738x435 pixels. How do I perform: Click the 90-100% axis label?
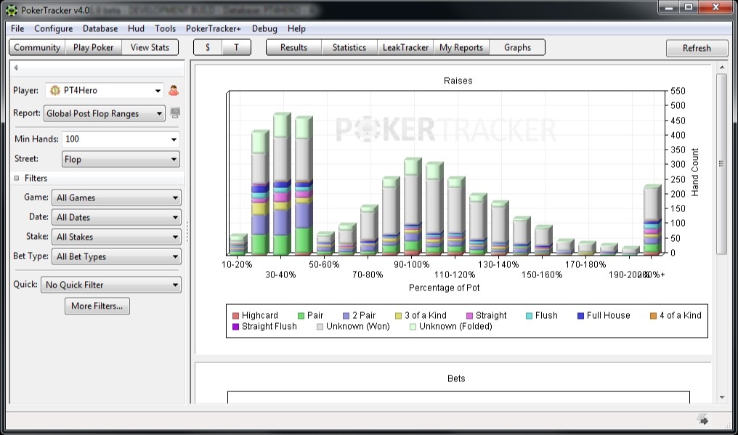point(411,264)
